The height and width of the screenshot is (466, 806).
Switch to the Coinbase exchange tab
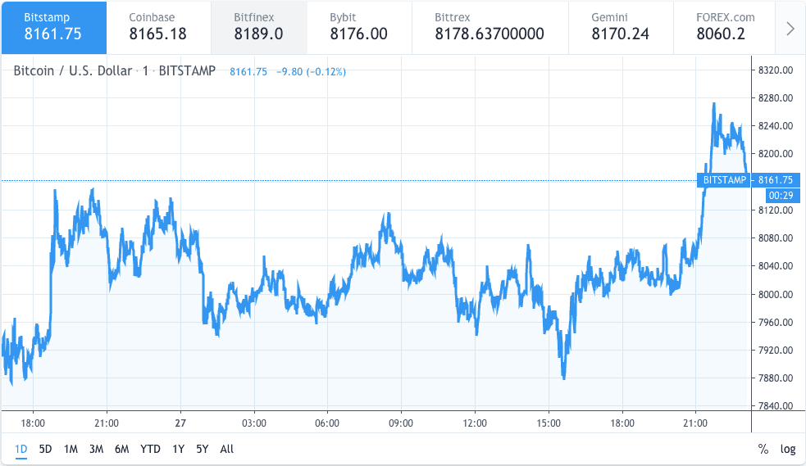click(158, 27)
